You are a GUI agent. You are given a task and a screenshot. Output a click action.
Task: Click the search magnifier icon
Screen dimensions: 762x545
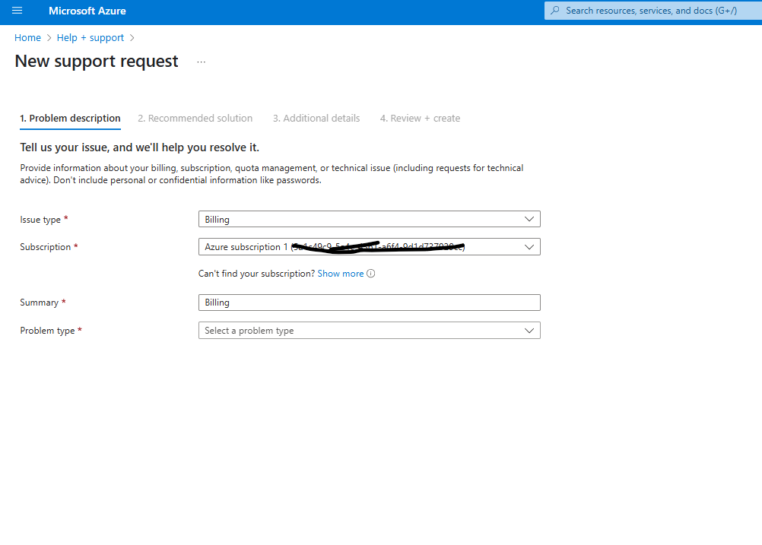tap(554, 10)
